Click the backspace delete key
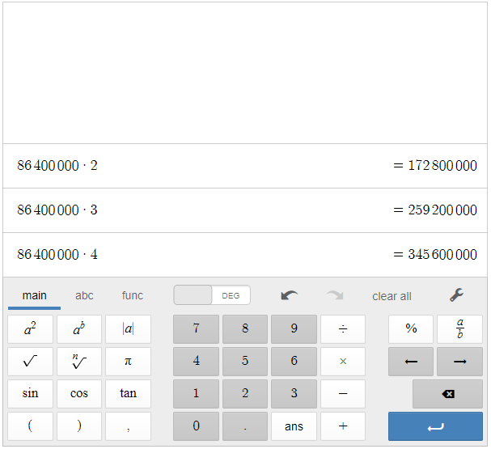The image size is (491, 449). pyautogui.click(x=448, y=394)
